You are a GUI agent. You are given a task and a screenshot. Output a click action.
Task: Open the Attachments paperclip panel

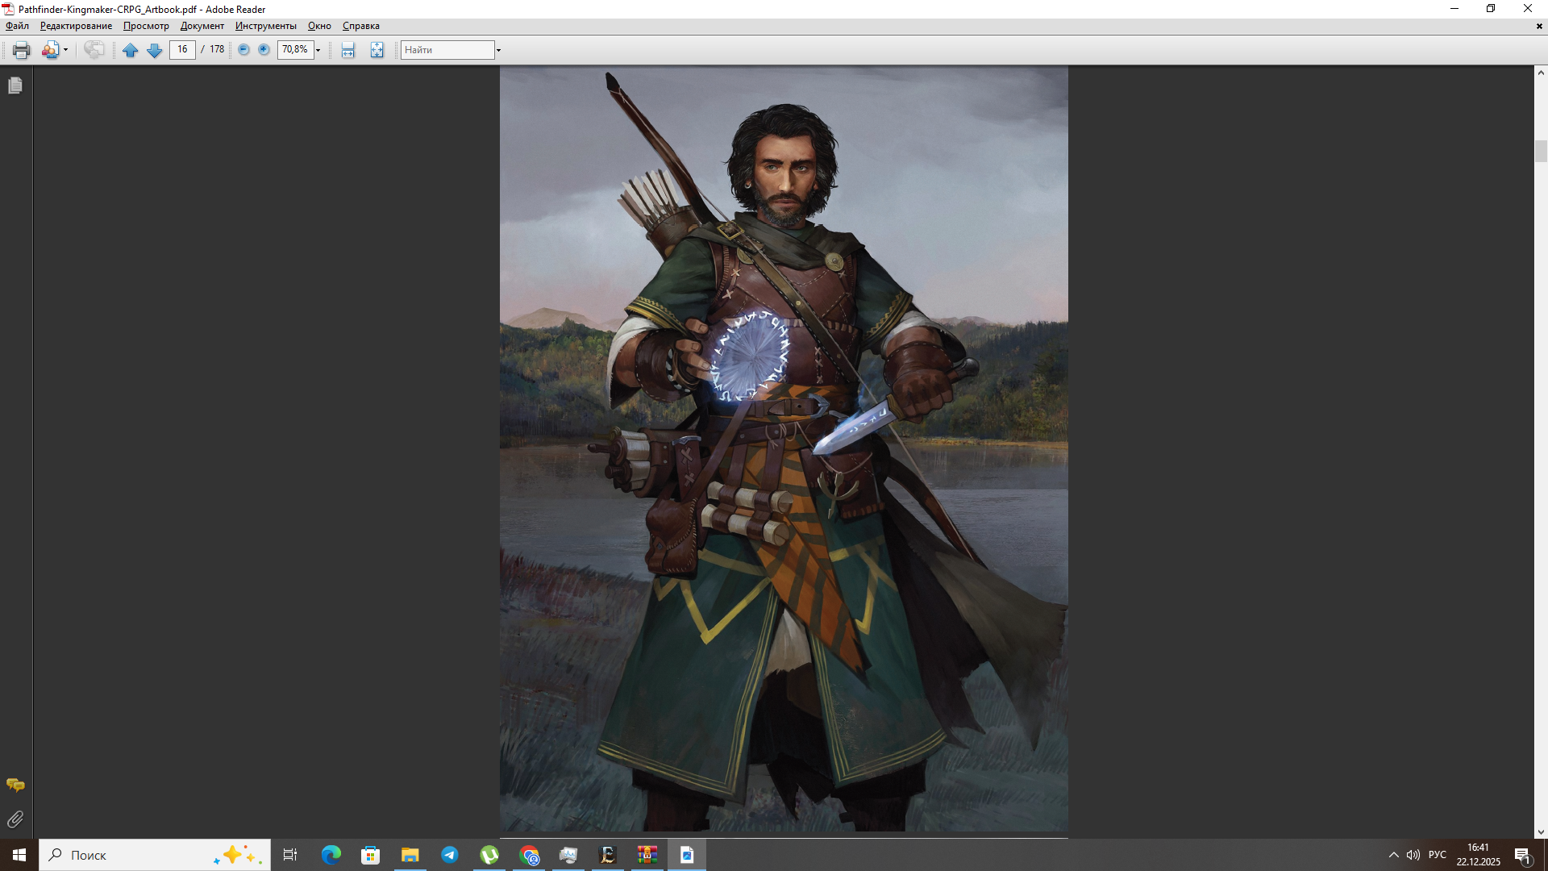click(x=15, y=819)
